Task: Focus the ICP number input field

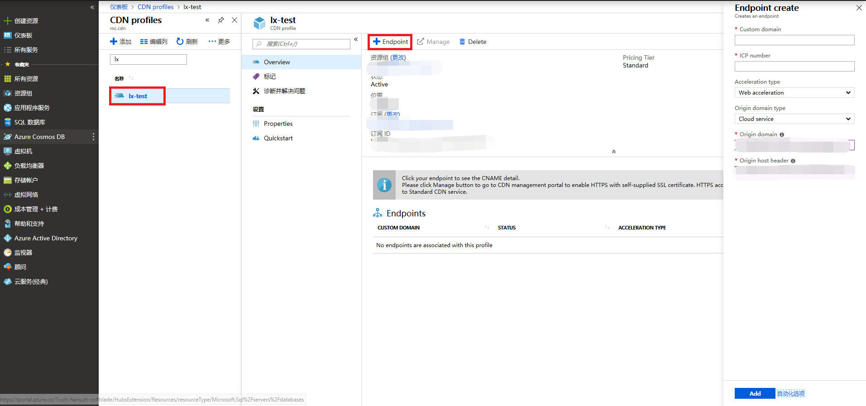Action: click(794, 67)
